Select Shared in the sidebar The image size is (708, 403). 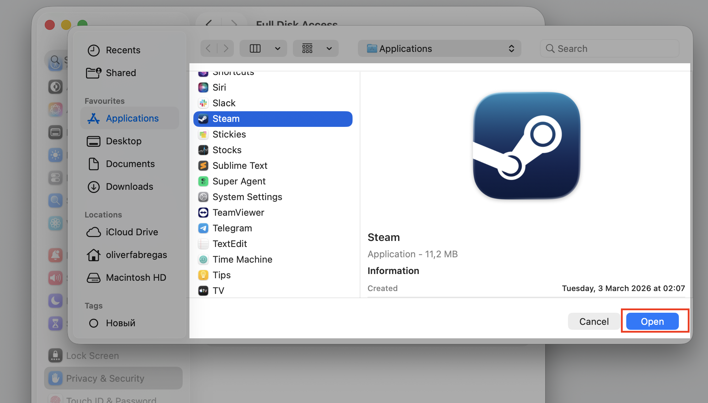130,73
